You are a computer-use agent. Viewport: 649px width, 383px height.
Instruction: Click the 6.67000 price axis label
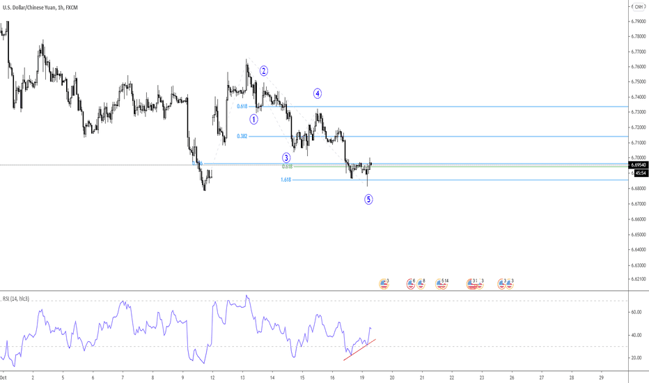click(639, 204)
